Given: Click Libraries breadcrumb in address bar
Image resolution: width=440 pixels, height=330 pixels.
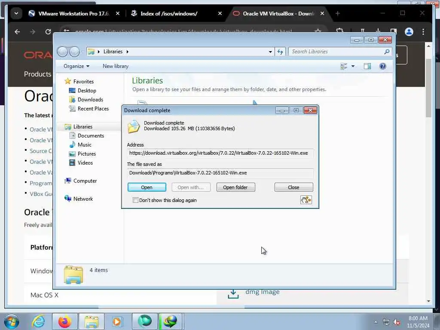Looking at the screenshot, I should (x=113, y=52).
